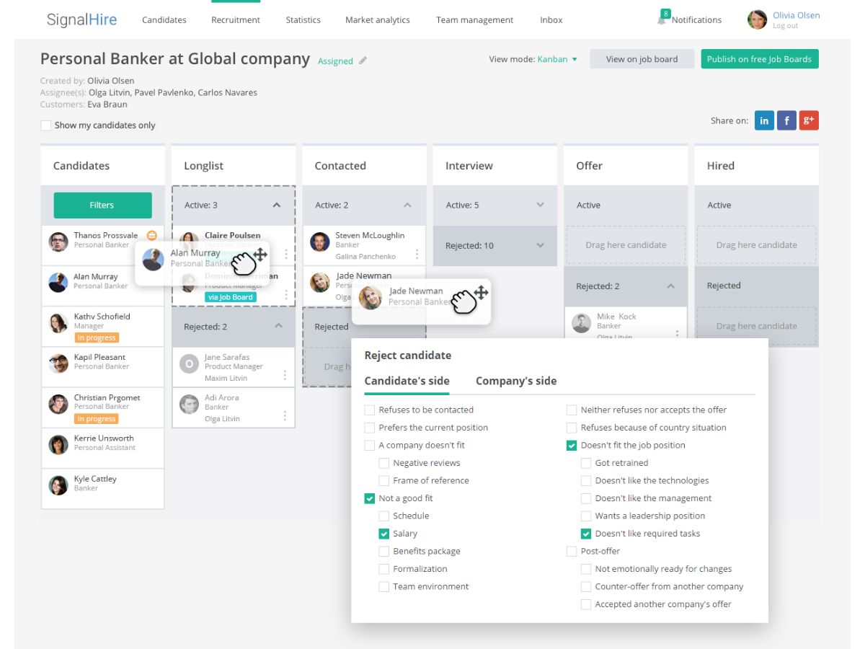Viewport: 865px width, 649px height.
Task: Click View on job board
Action: pos(642,59)
